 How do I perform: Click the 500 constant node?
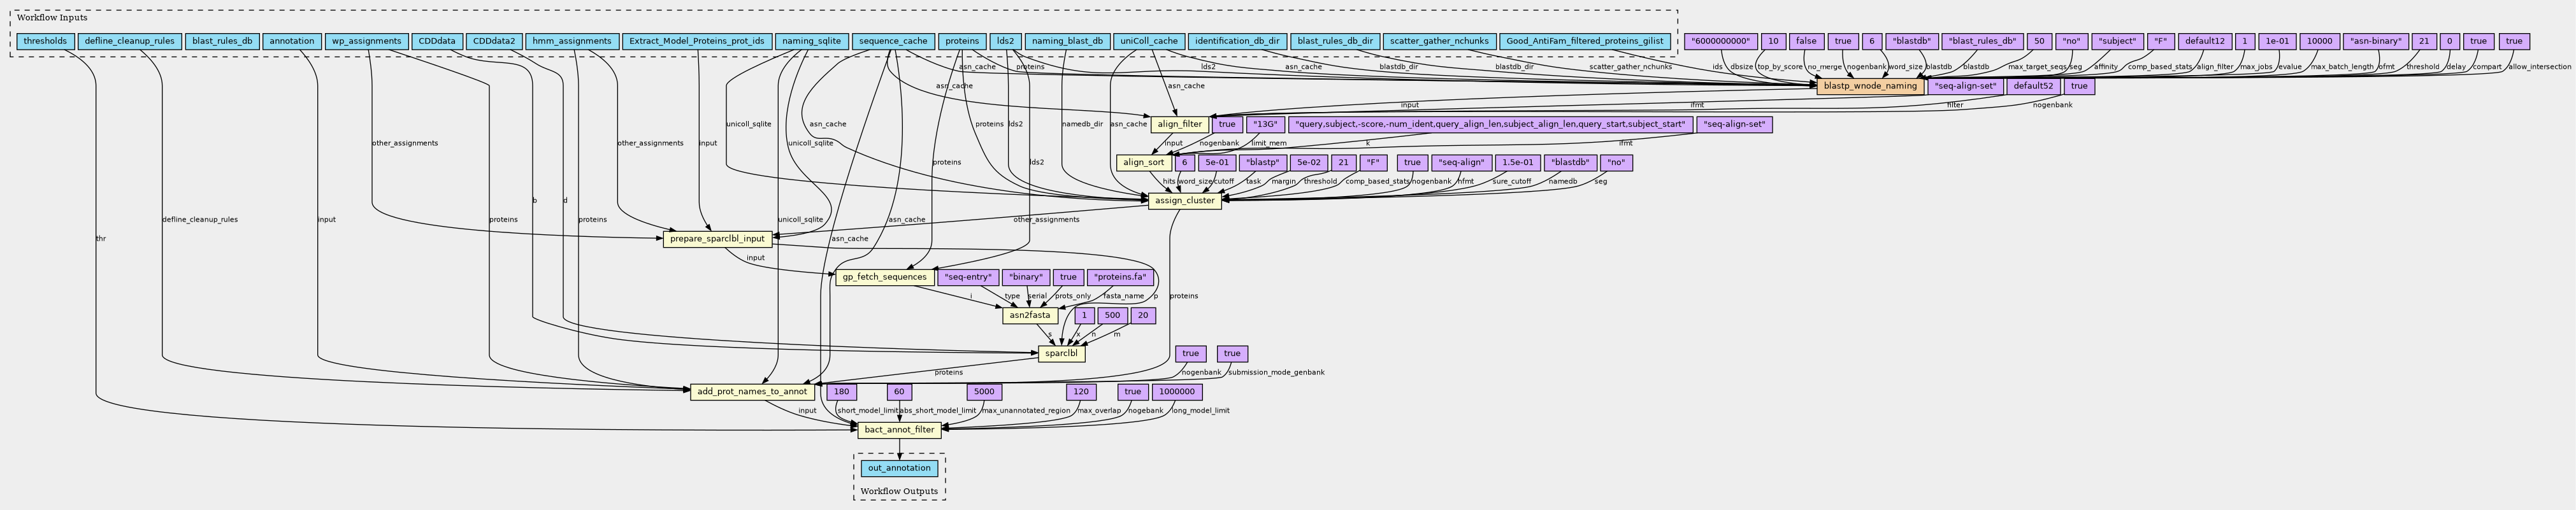click(1112, 315)
